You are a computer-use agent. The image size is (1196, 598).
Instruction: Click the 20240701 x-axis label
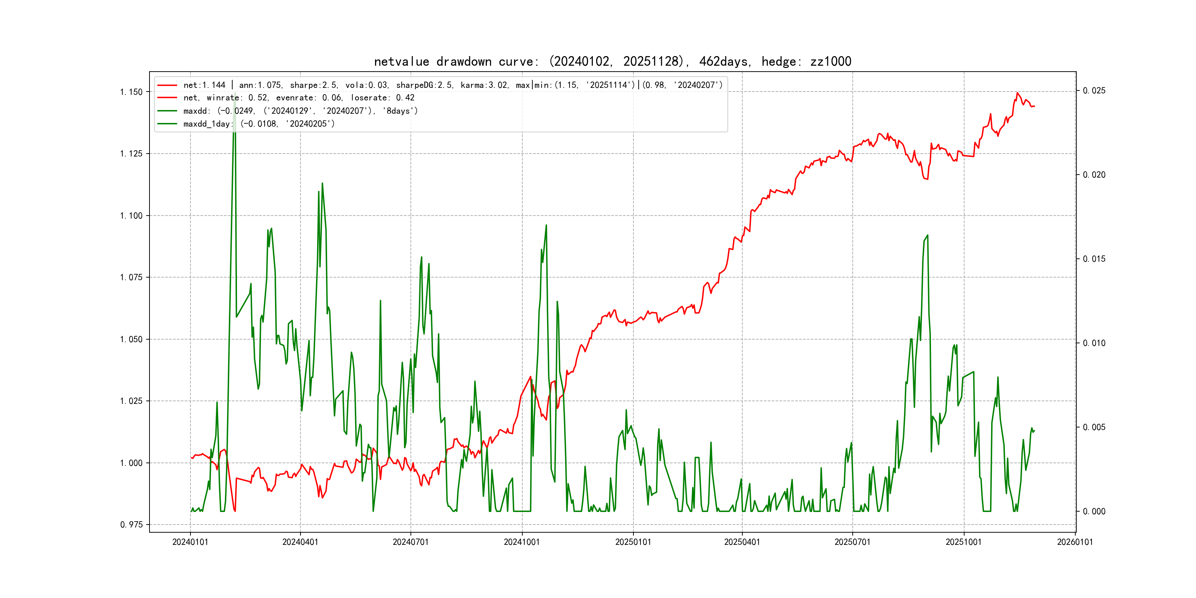pos(410,542)
